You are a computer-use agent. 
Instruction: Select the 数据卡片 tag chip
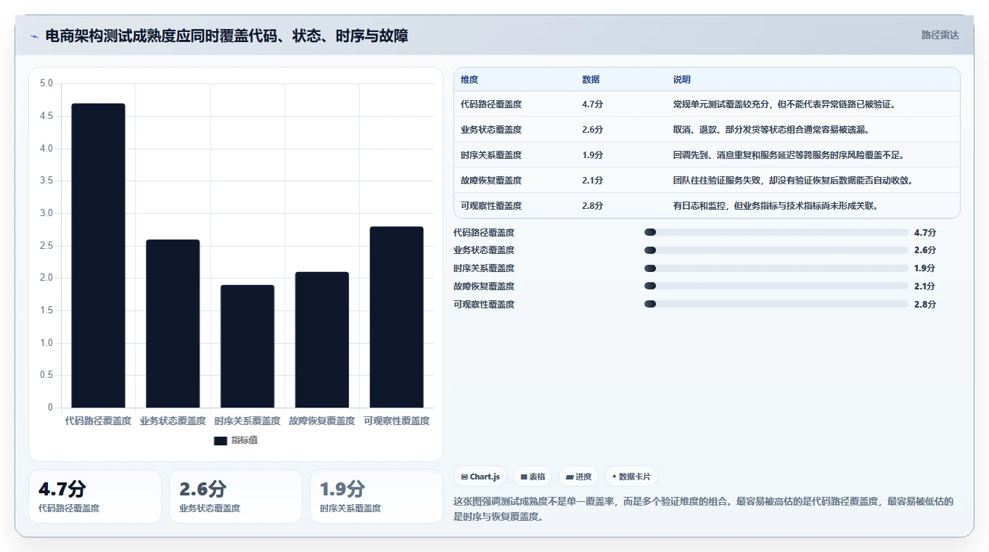tap(631, 477)
